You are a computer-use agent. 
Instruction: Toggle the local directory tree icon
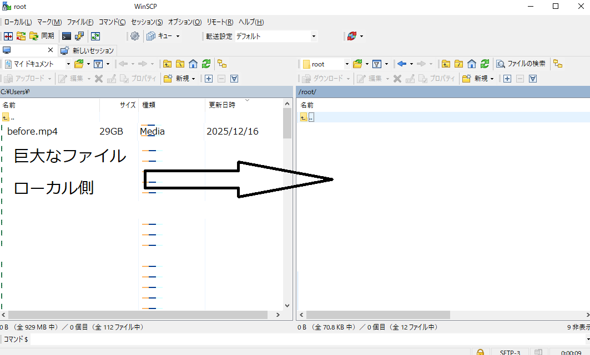pos(222,64)
